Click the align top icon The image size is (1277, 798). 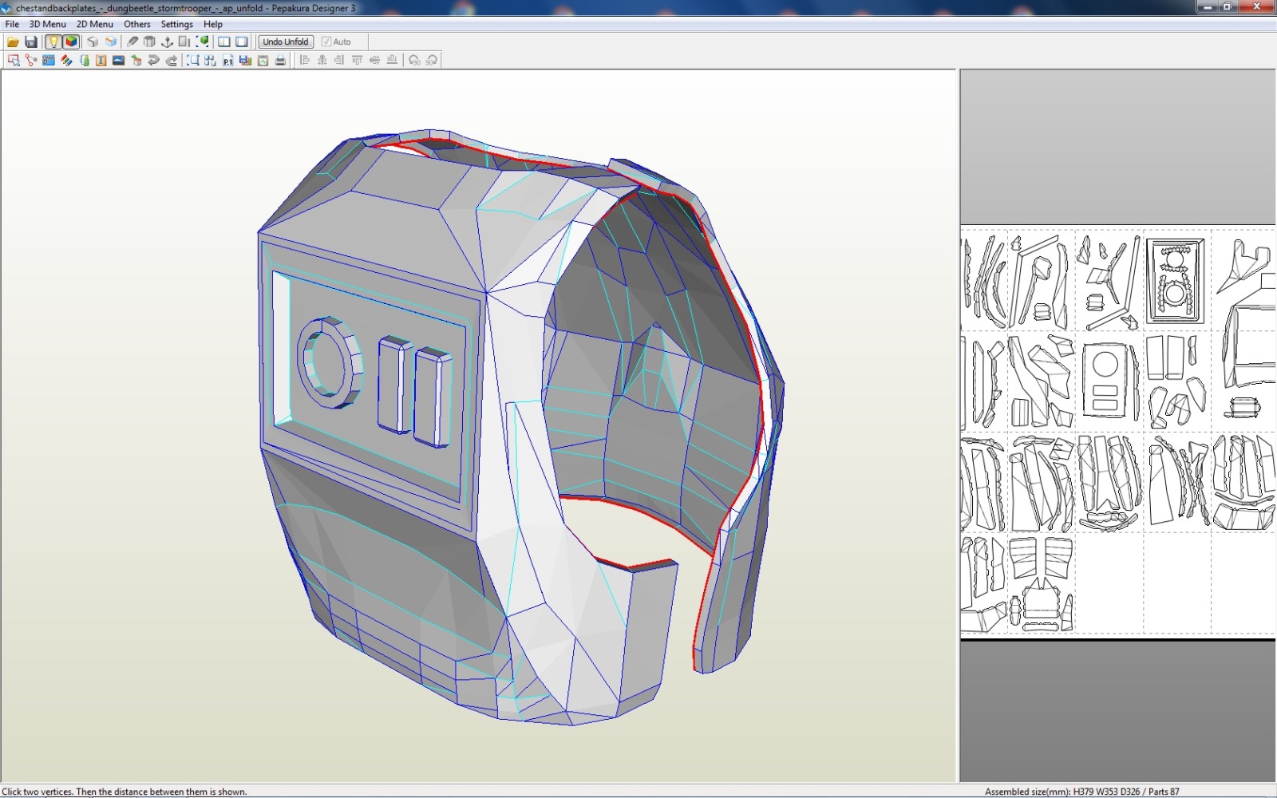pyautogui.click(x=357, y=60)
